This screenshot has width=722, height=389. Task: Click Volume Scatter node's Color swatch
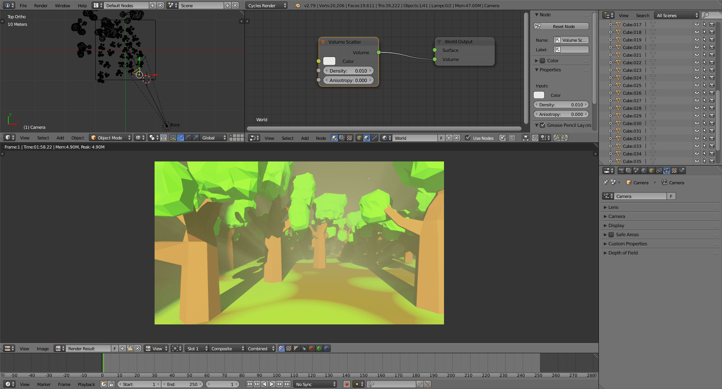click(x=329, y=61)
